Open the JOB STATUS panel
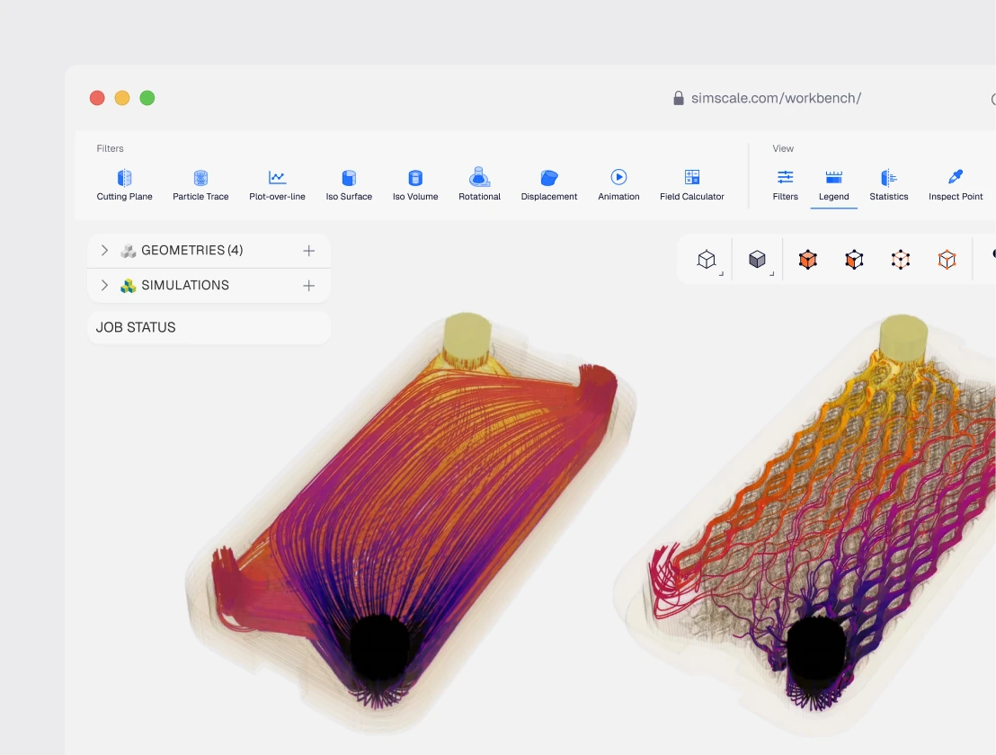 [x=209, y=328]
